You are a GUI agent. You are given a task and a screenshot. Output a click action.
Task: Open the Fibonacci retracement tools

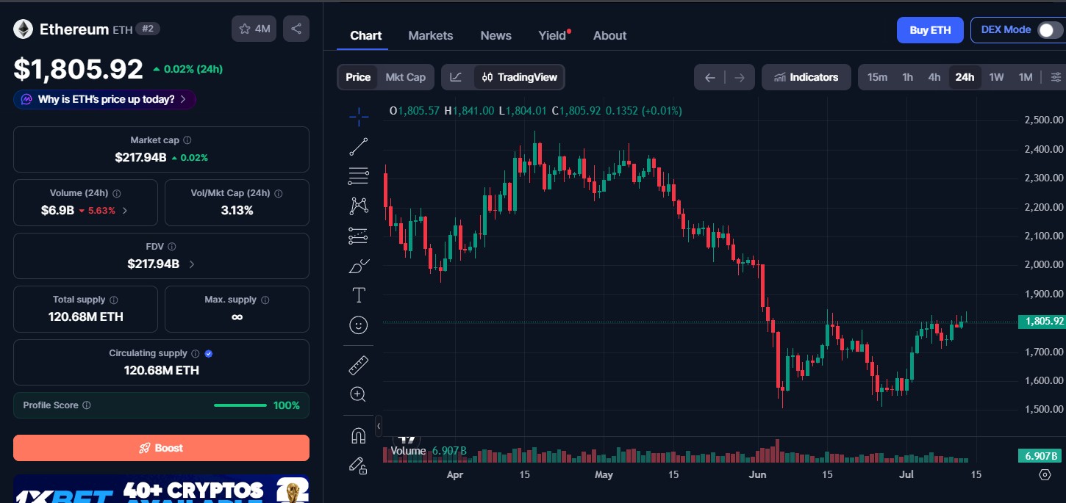tap(359, 175)
